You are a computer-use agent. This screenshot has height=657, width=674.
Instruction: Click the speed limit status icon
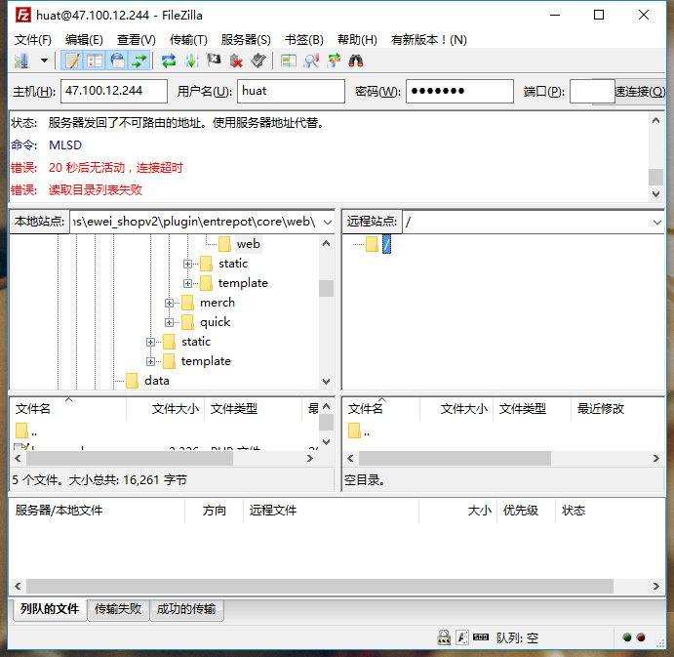481,636
